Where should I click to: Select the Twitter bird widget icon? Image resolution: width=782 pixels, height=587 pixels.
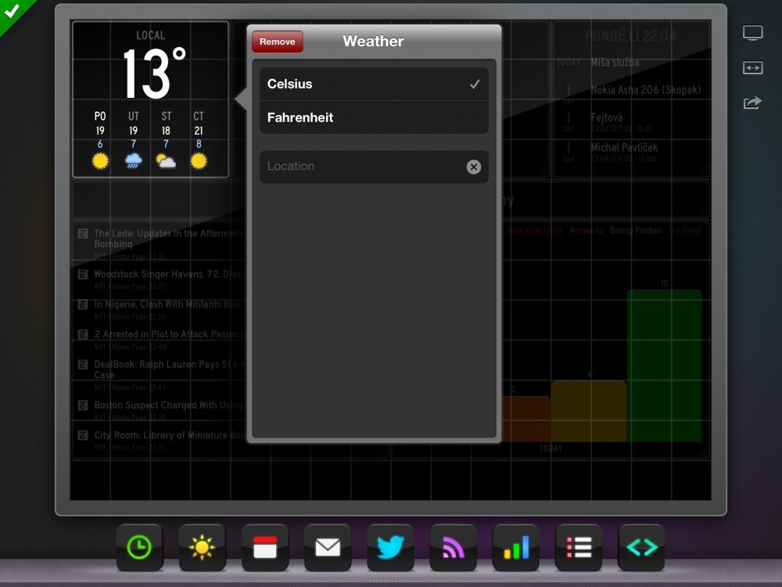389,548
